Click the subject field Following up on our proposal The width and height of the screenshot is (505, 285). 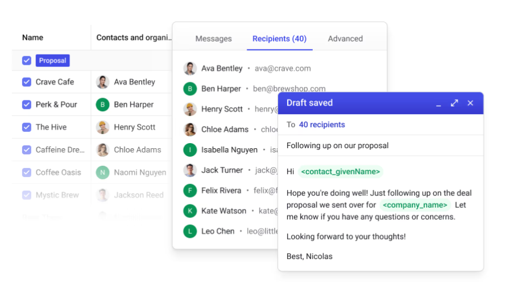(380, 146)
